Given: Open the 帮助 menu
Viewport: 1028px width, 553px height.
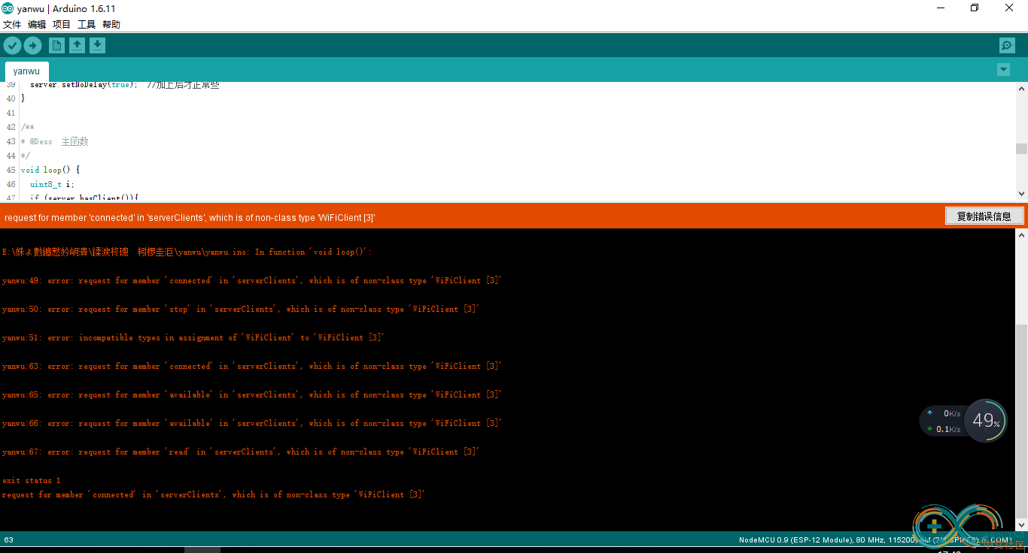Looking at the screenshot, I should (111, 25).
